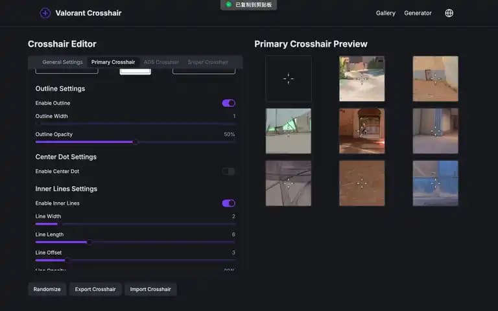Switch to the ADS Crosshair tab

[161, 62]
